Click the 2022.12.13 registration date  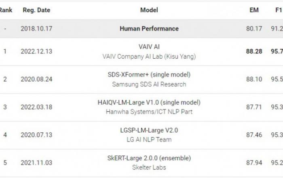tap(36, 51)
